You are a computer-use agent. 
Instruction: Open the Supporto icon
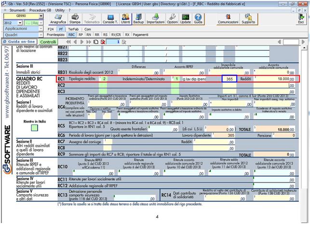tap(248, 19)
